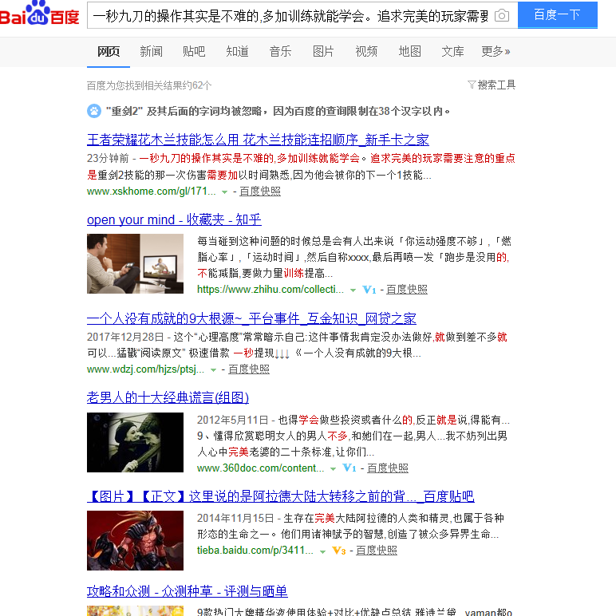This screenshot has height=616, width=616.
Task: Open 王者荣耀花木兰技能怎么用 result
Action: [258, 140]
